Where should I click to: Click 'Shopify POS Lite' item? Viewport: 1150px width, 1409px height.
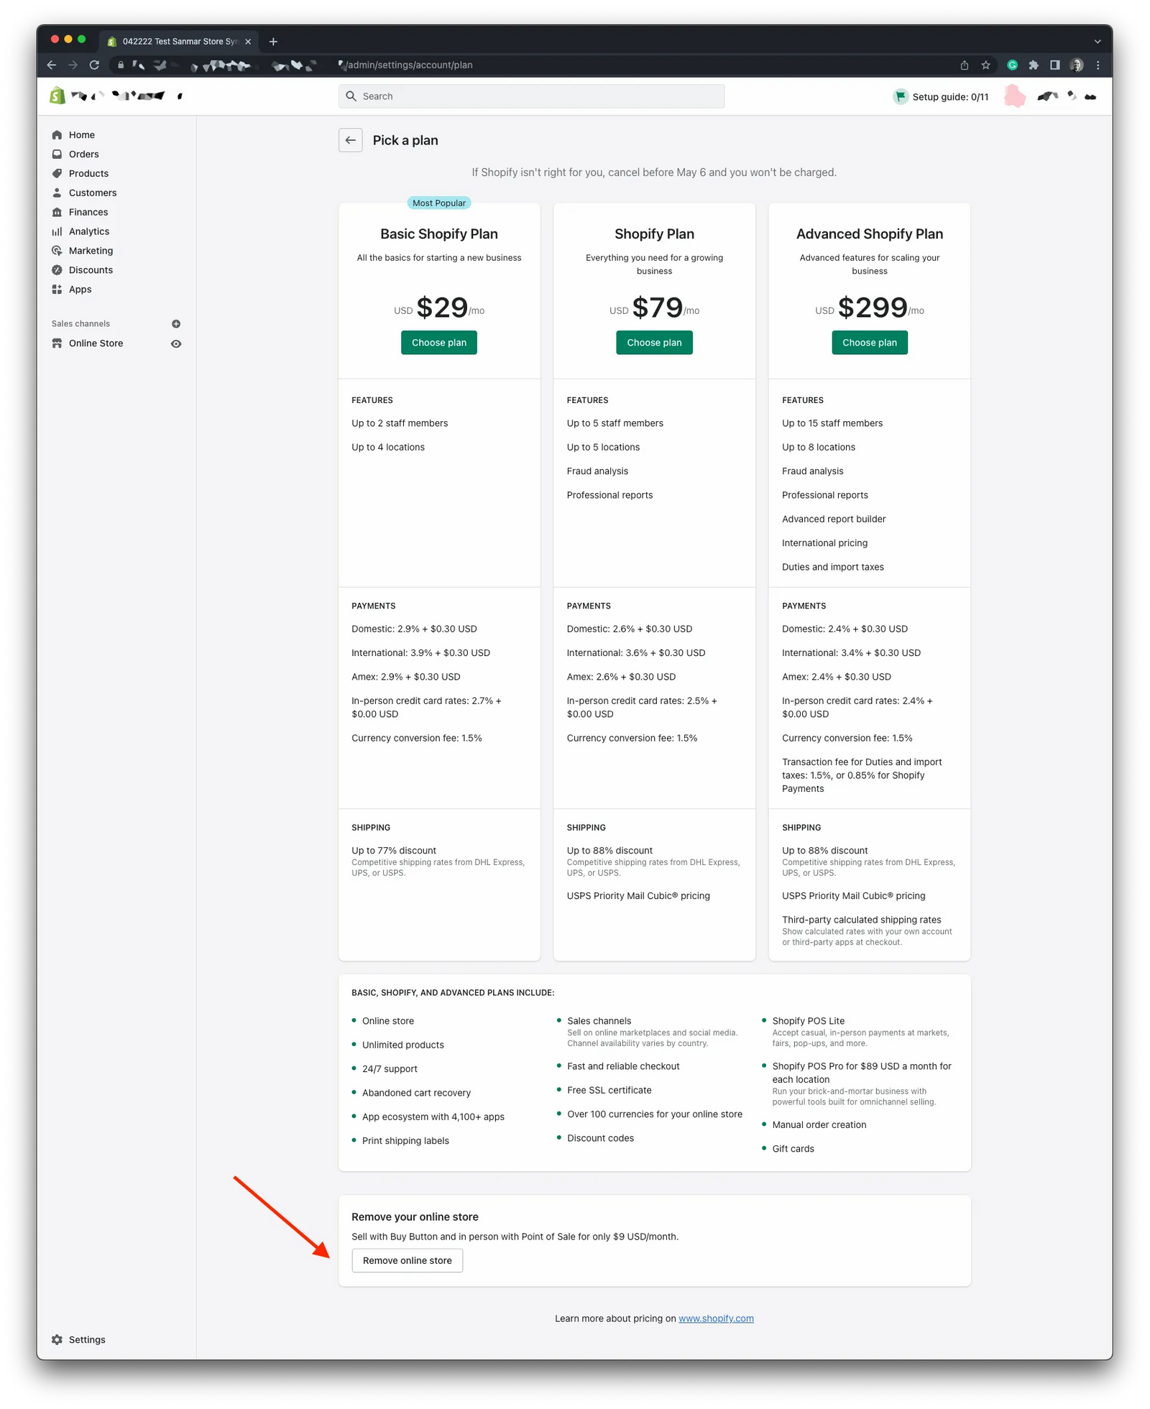(x=808, y=1020)
